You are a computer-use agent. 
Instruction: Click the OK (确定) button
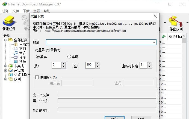tap(114, 118)
